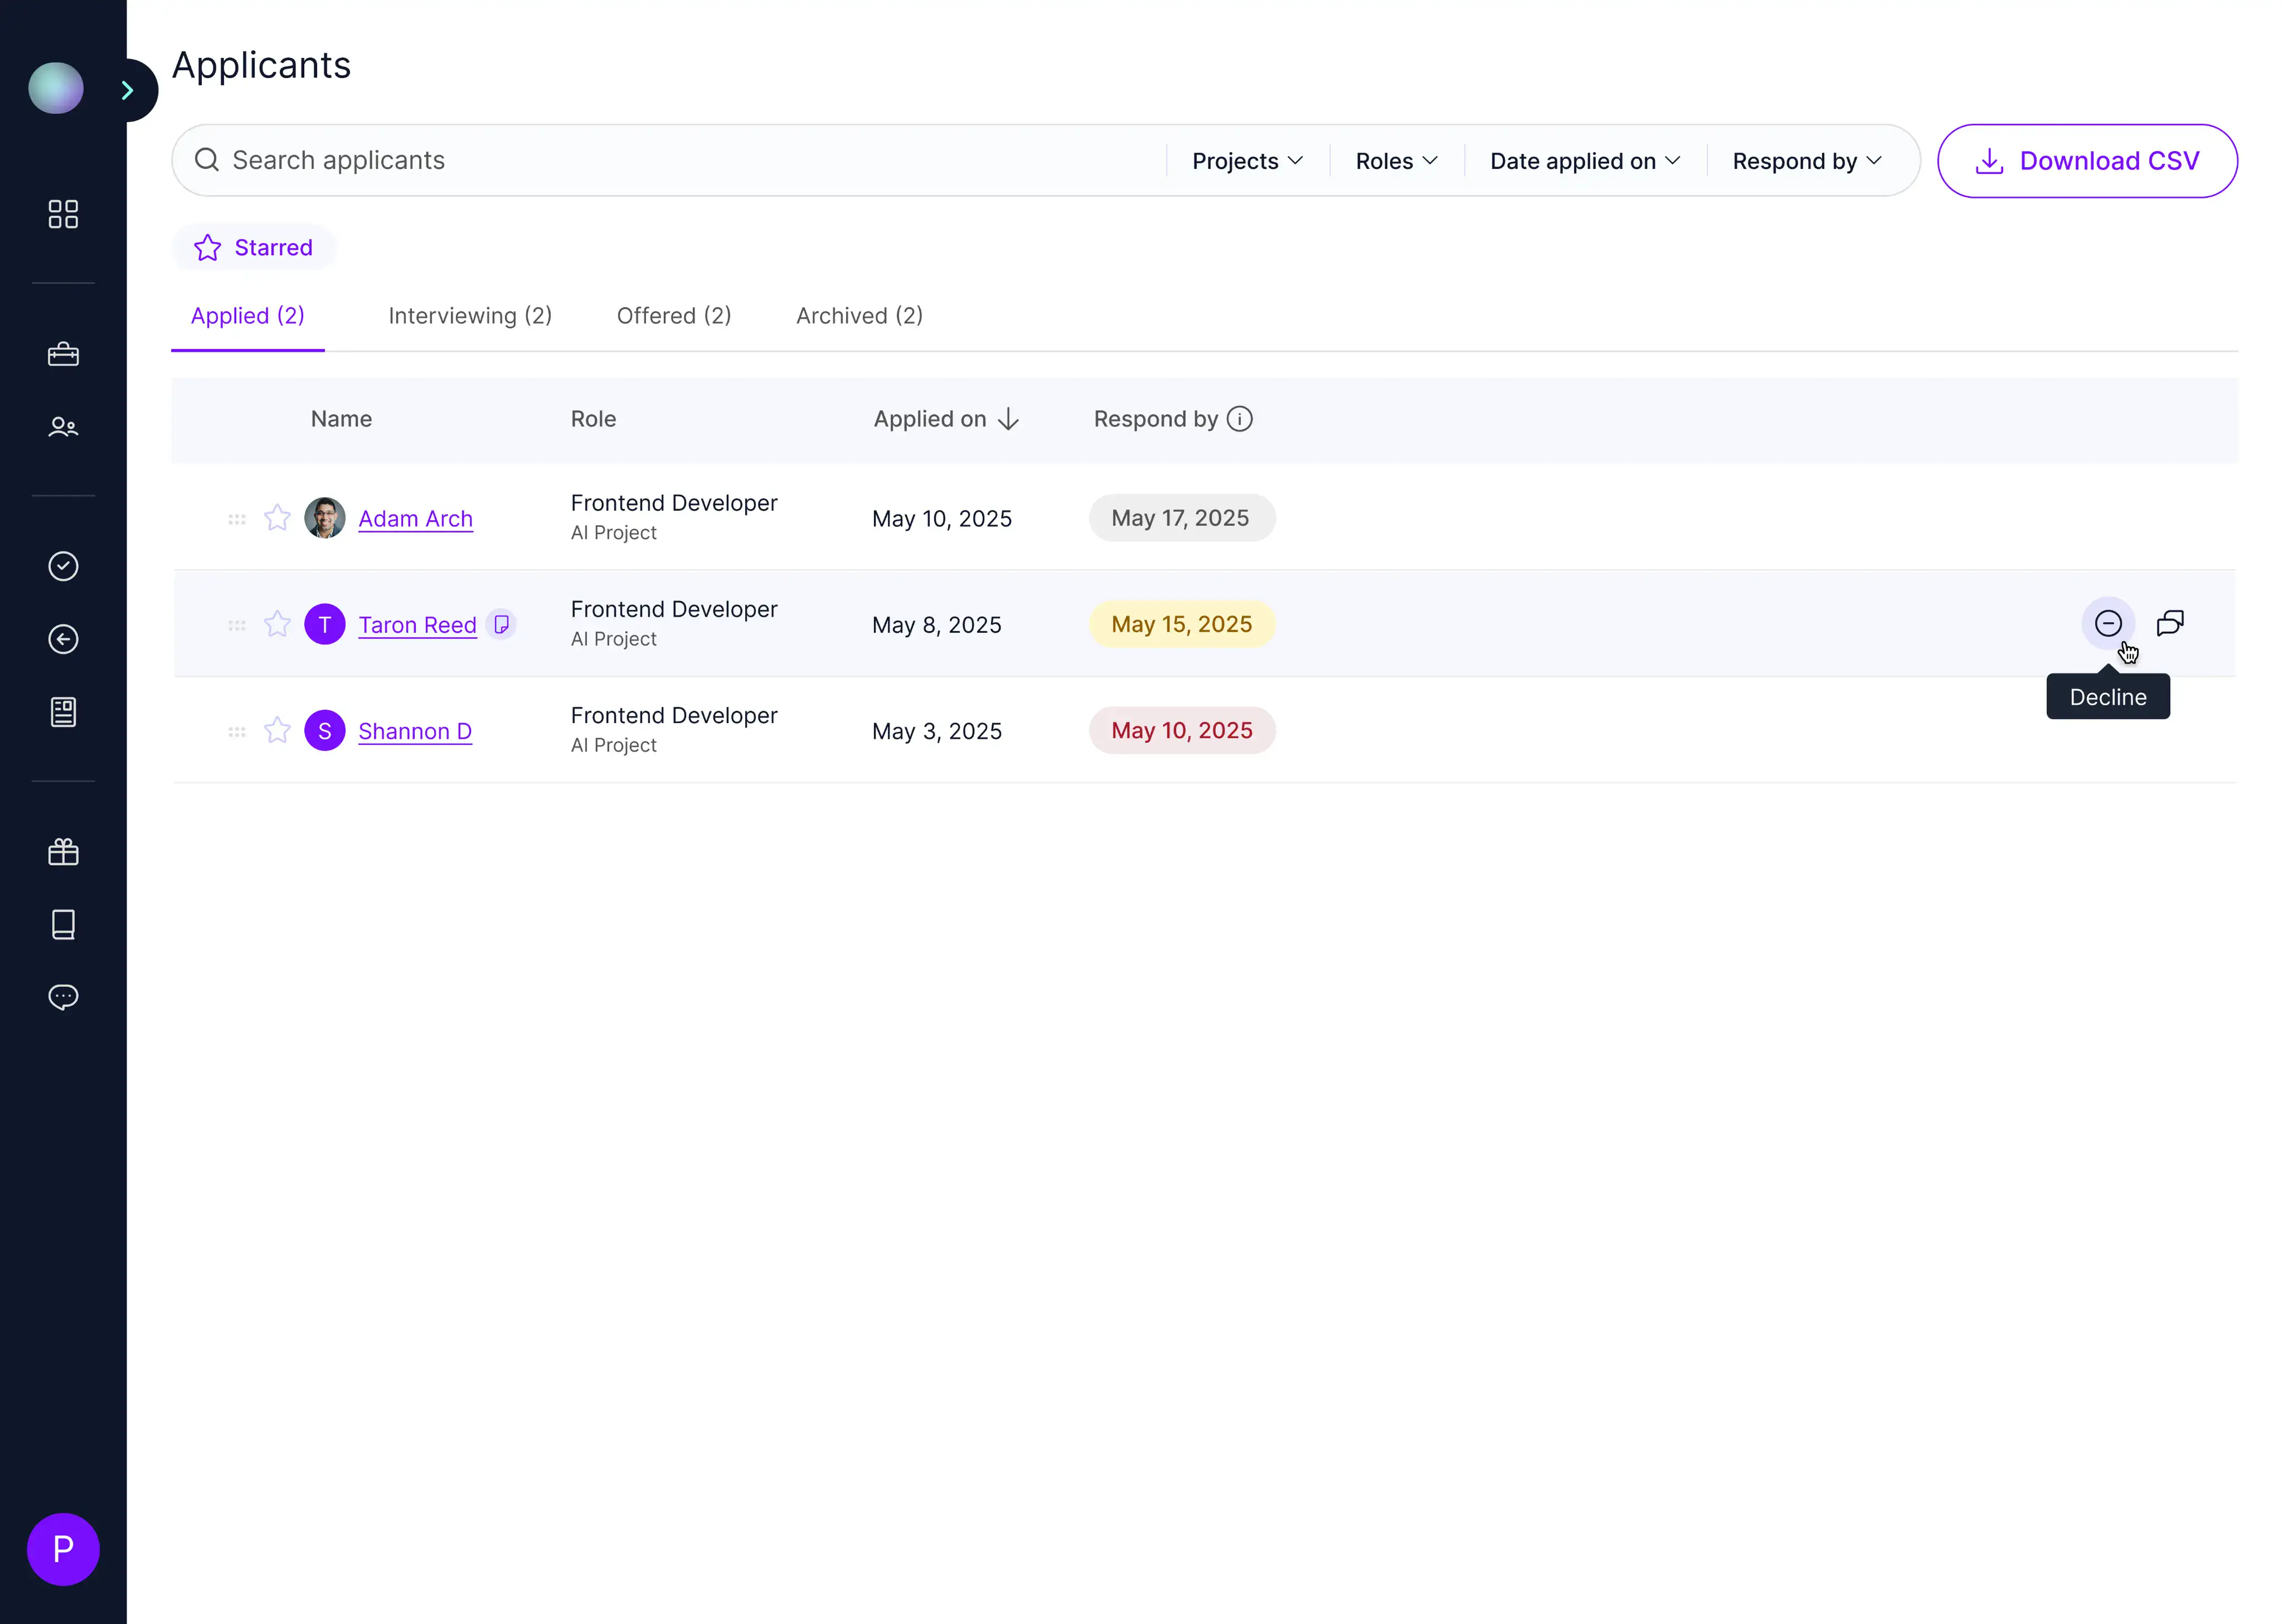Click the note icon beside Taron Reed

click(x=502, y=625)
